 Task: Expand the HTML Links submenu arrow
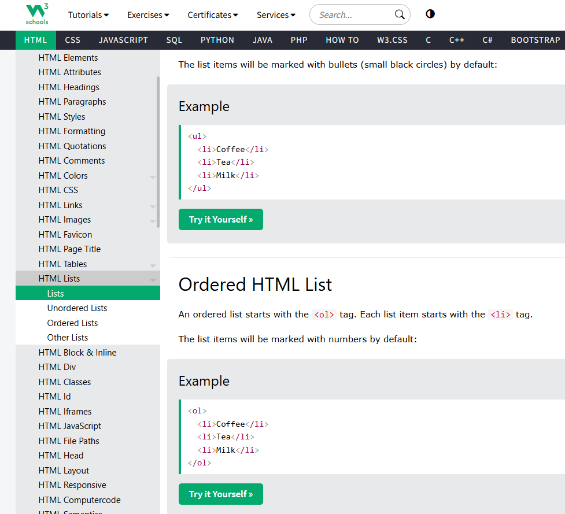point(153,206)
